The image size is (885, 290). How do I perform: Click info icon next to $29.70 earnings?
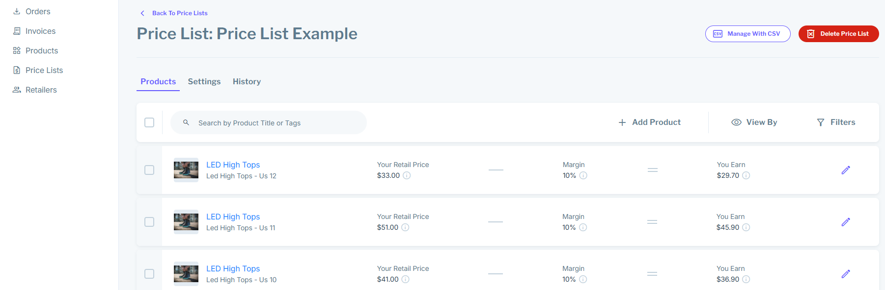(746, 175)
